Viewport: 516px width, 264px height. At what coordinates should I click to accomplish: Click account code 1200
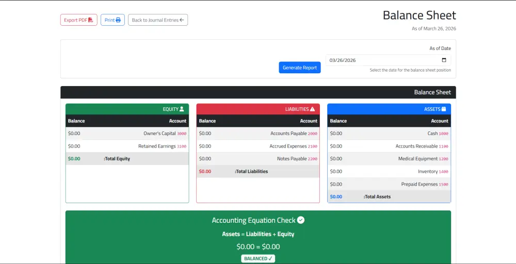(x=444, y=159)
